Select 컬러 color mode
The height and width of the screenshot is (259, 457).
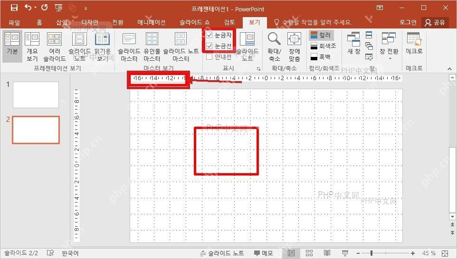point(321,35)
